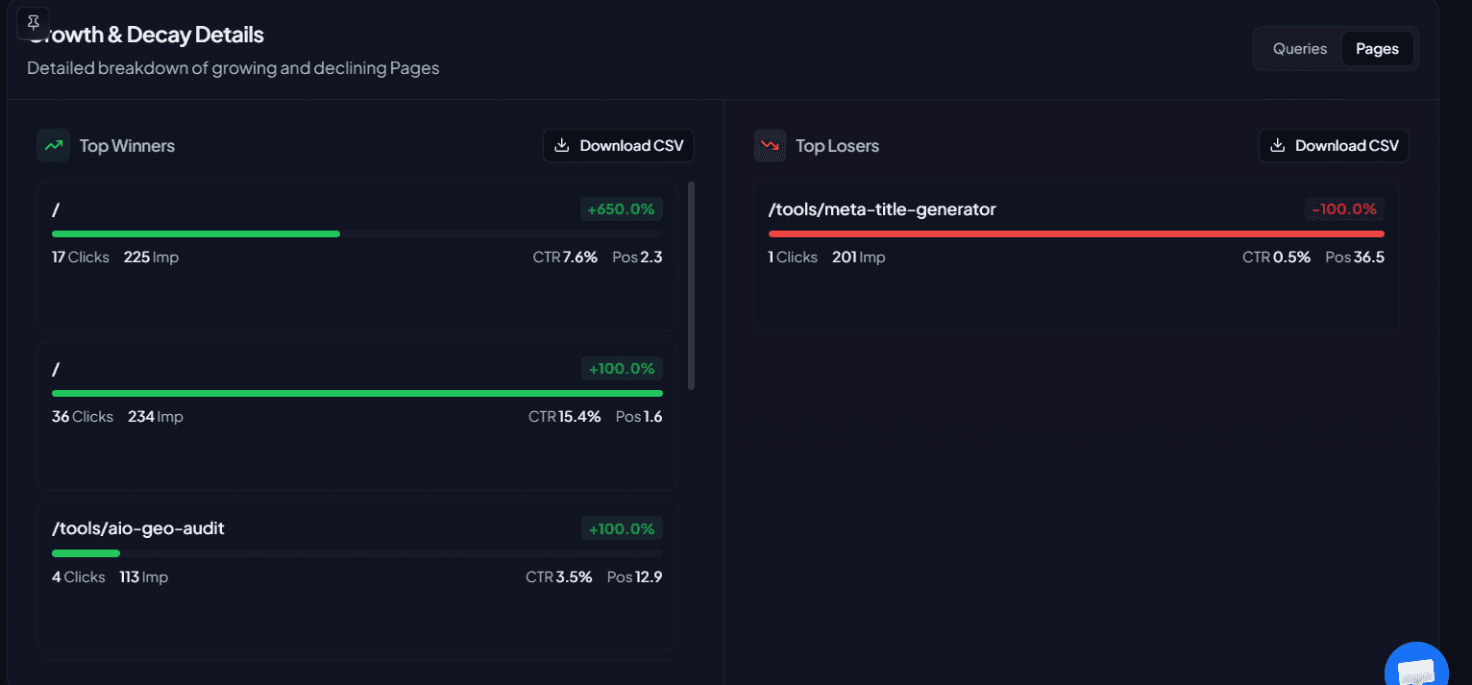Click the green Top Winners trend-up icon
Viewport: 1472px width, 685px height.
(x=53, y=146)
